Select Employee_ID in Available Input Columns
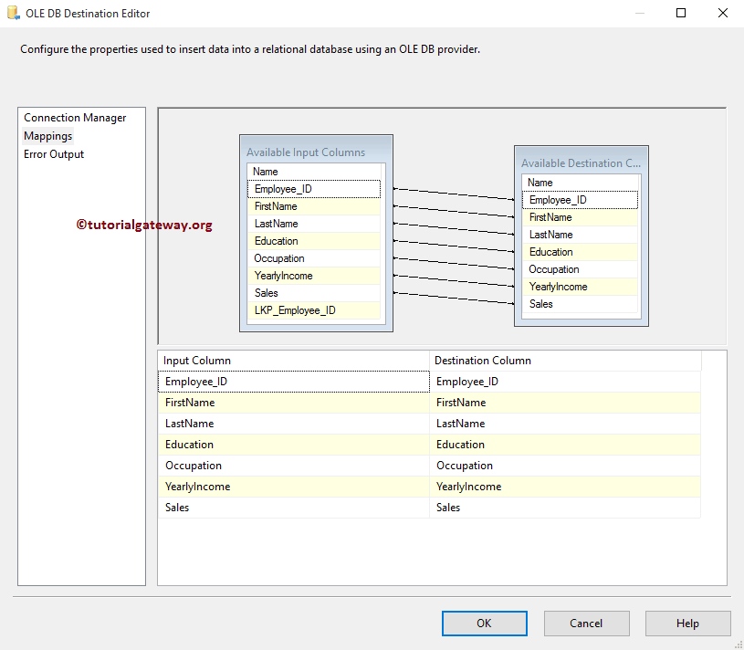 tap(314, 188)
